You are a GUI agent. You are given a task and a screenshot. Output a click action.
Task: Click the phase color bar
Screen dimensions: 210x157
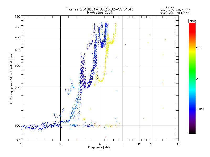coord(192,78)
